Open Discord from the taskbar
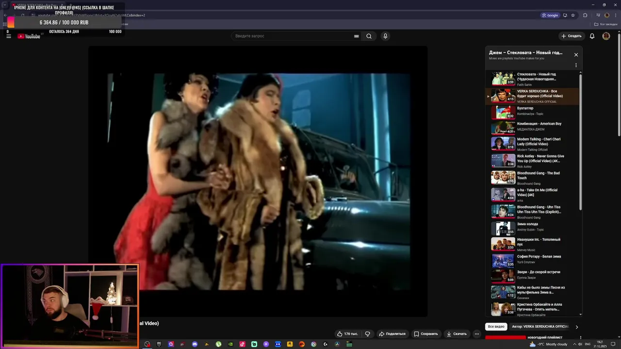The image size is (621, 349). click(x=195, y=344)
